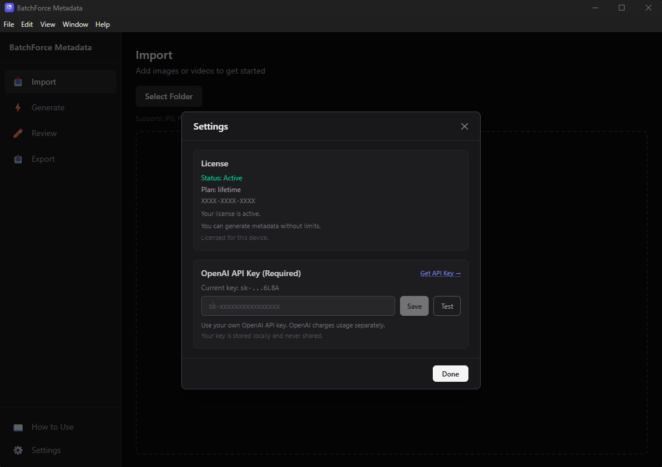662x467 pixels.
Task: Test the OpenAI API key connection
Action: point(447,306)
